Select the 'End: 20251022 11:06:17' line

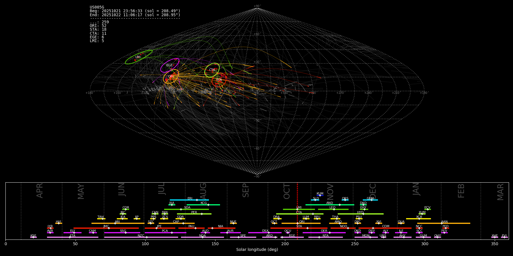[135, 15]
